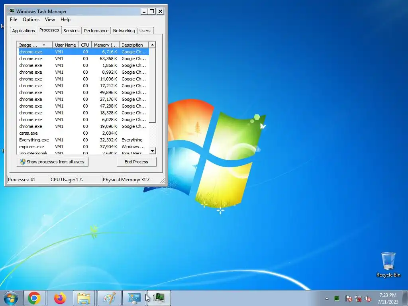Select chrome.exe using 27,176 K memory
Image resolution: width=408 pixels, height=306 pixels.
[x=83, y=99]
